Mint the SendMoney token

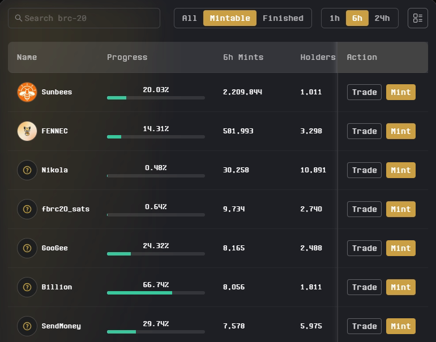401,326
